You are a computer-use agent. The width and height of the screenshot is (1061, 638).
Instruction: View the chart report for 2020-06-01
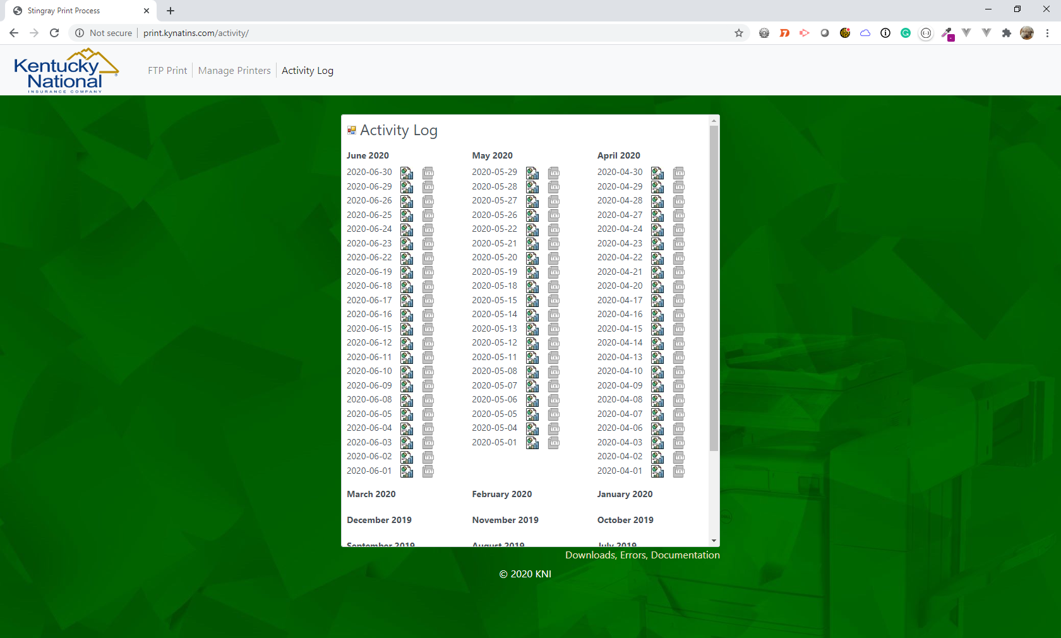click(x=407, y=471)
